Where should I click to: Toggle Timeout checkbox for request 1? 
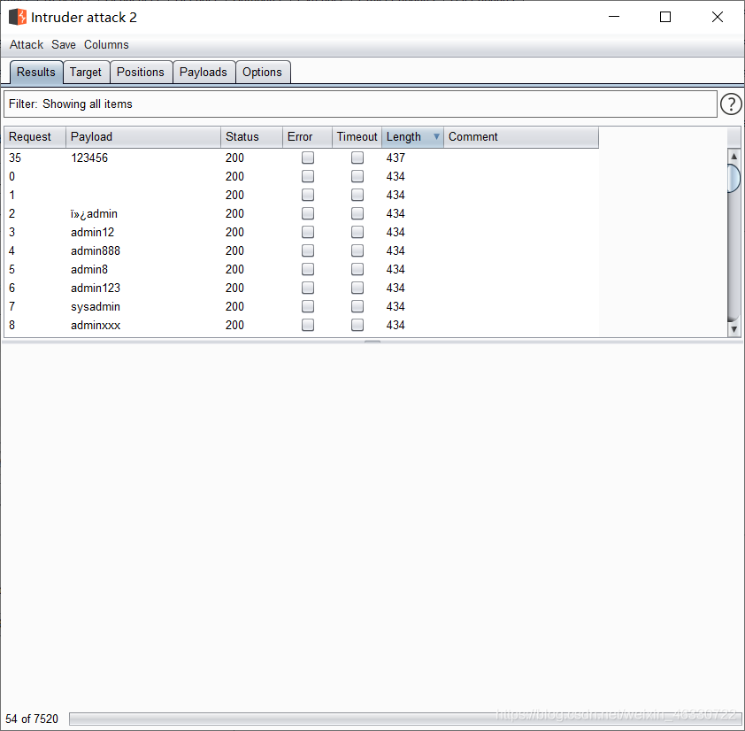357,195
